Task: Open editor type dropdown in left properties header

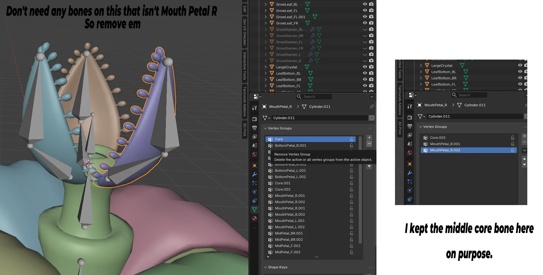Action: tap(257, 97)
